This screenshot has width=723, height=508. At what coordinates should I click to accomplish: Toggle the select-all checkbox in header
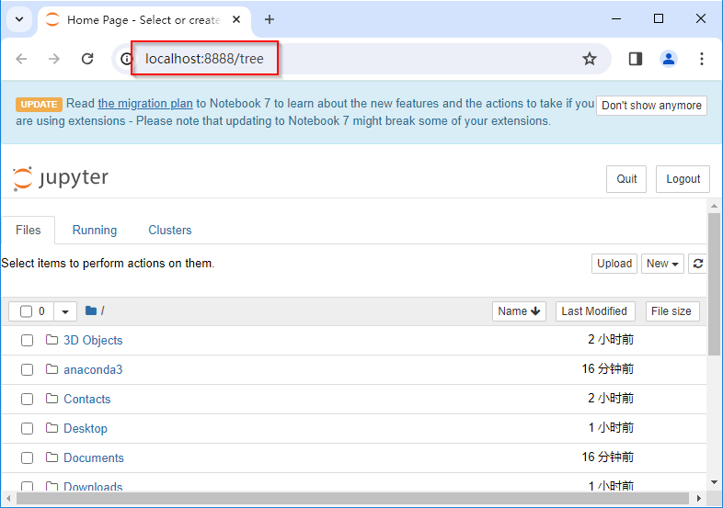pos(27,311)
